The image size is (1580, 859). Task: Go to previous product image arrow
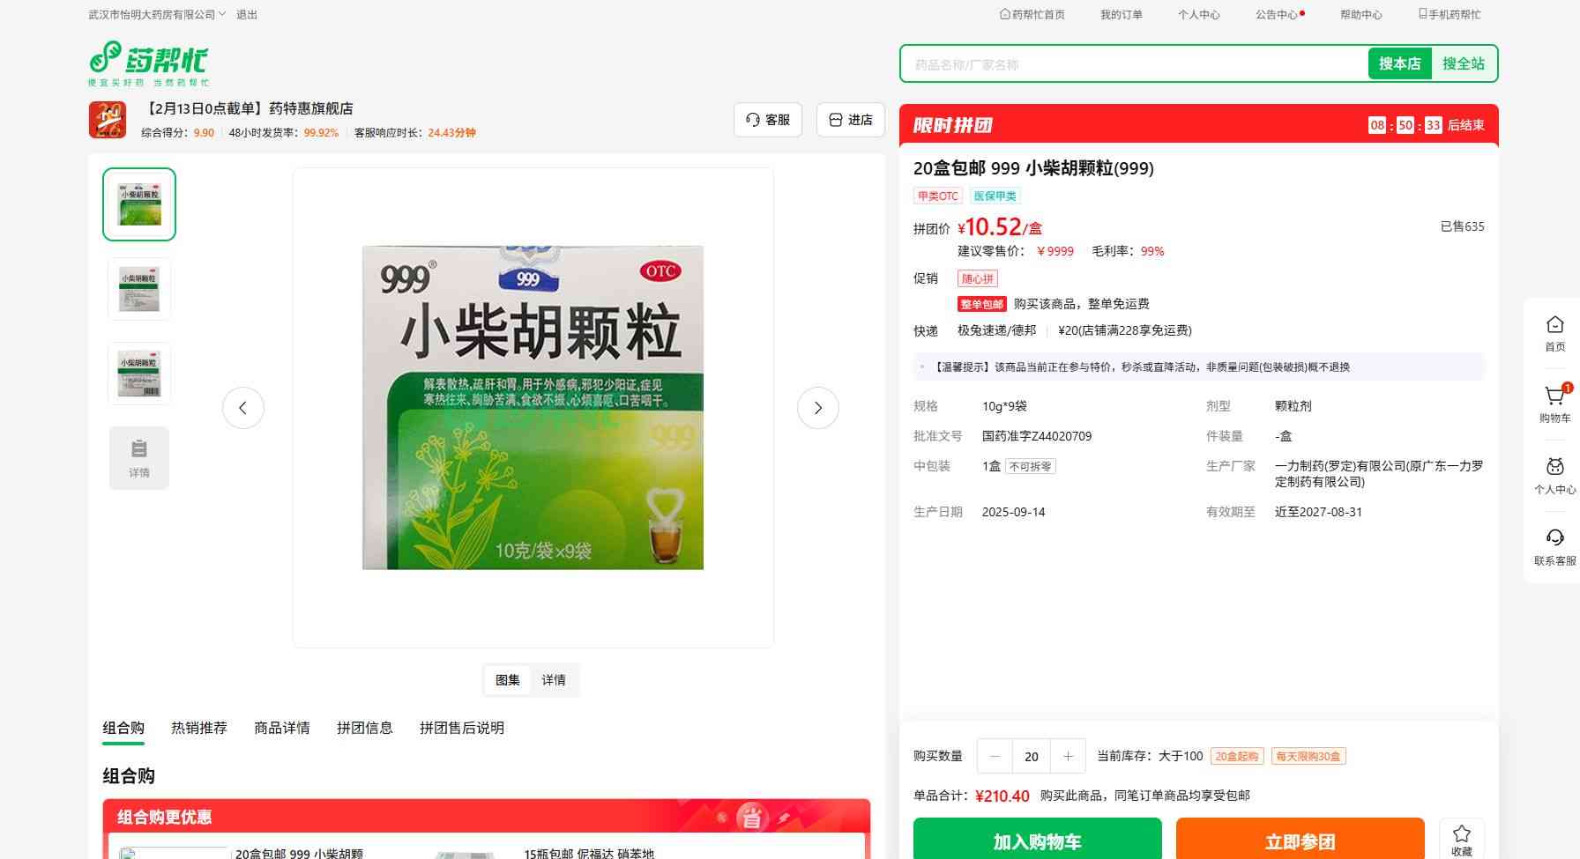point(243,408)
